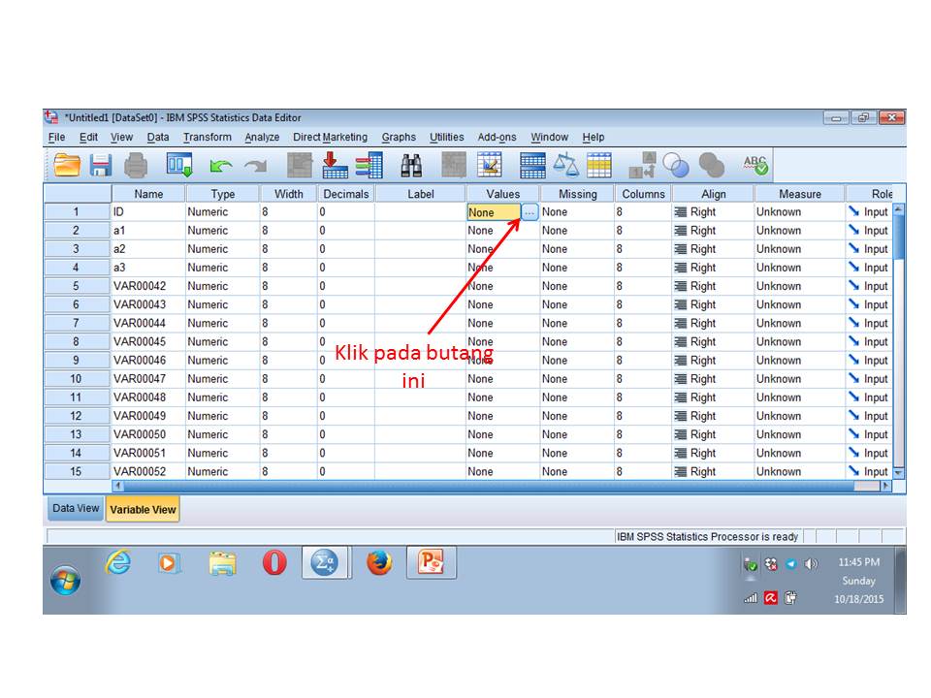Click the Measure cell for ID
The image size is (931, 698).
point(799,212)
